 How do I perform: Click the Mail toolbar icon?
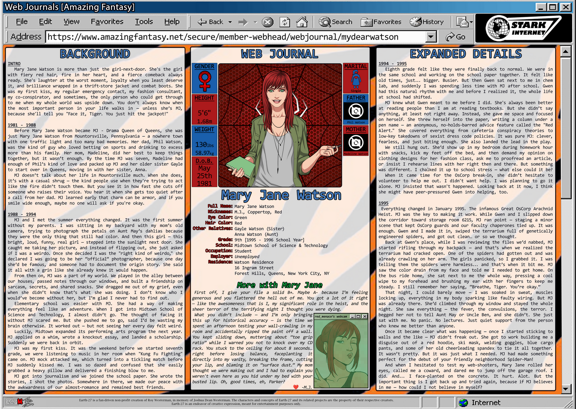click(462, 22)
